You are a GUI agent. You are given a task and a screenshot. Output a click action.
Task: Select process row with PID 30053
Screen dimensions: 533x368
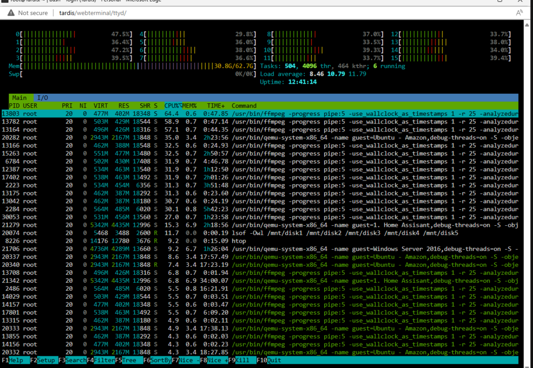pos(260,217)
